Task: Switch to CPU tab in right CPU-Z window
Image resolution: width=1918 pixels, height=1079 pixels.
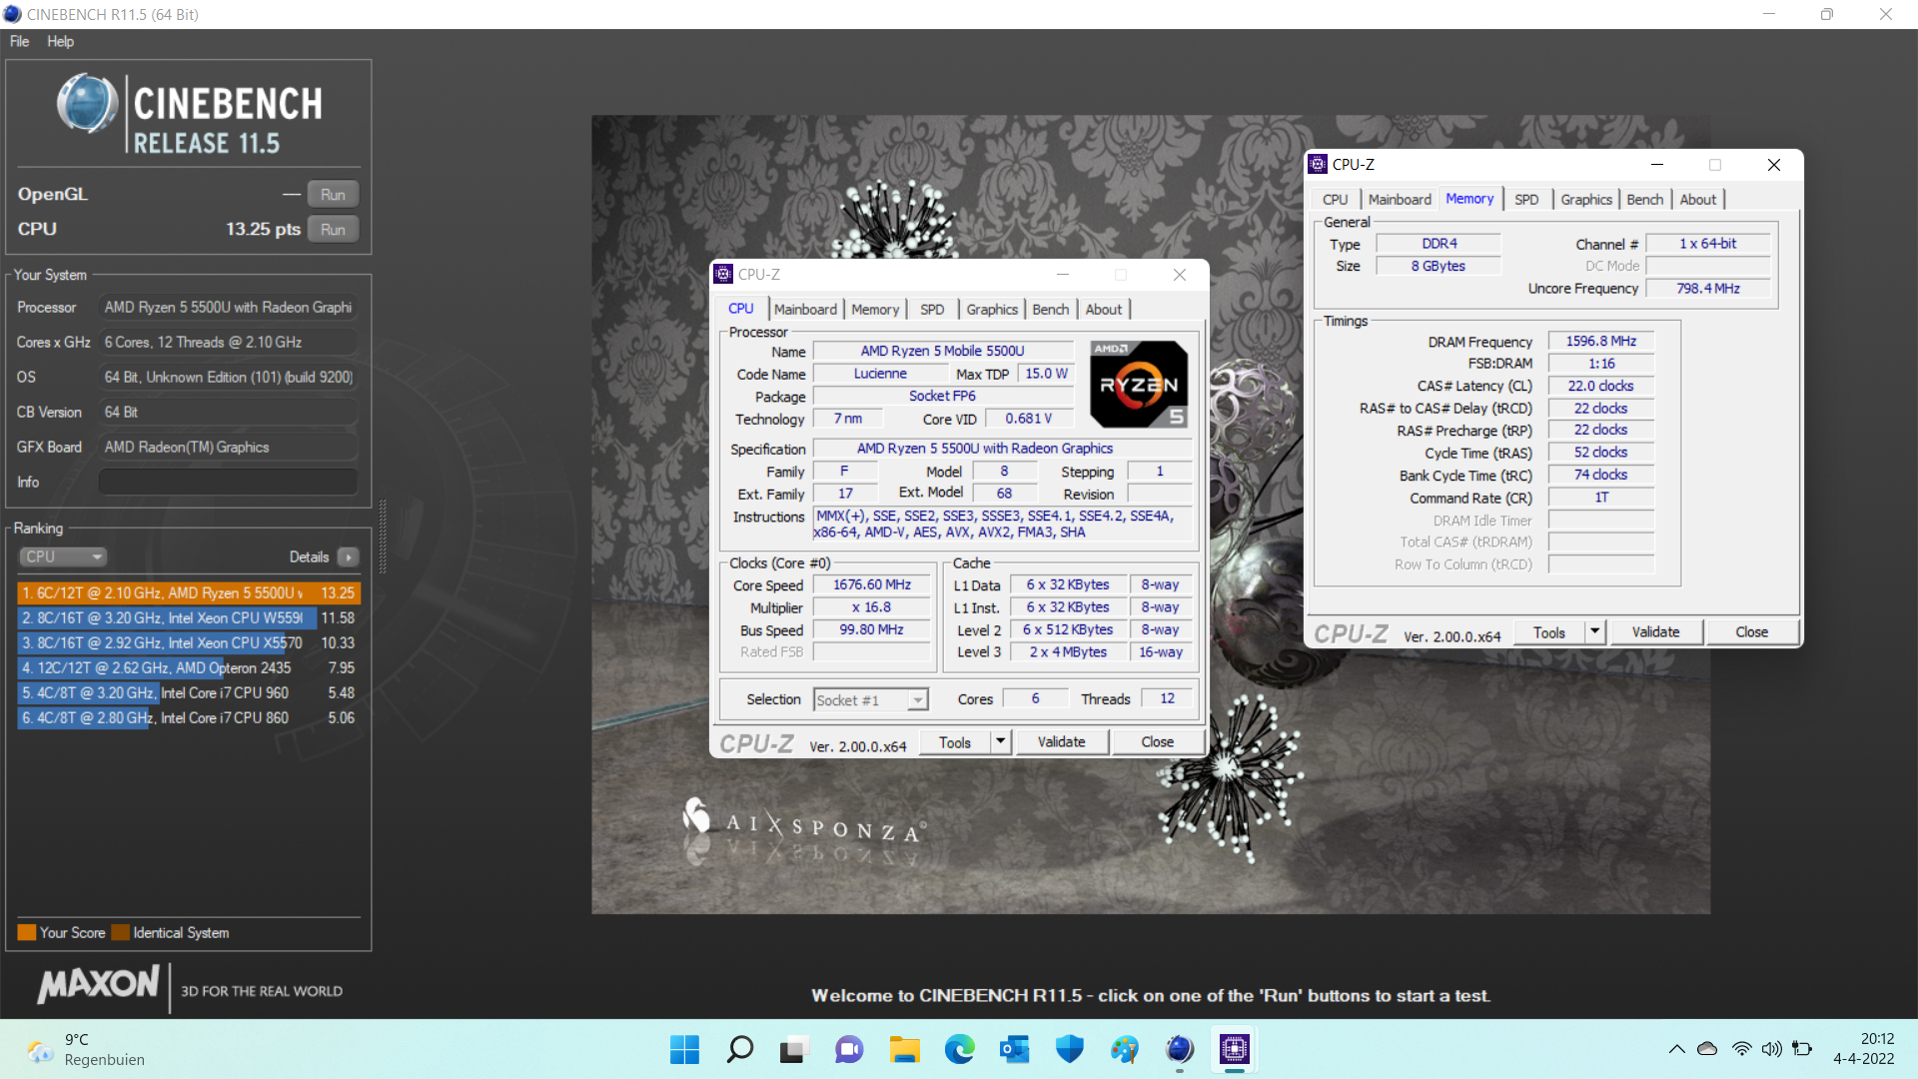Action: 1335,200
